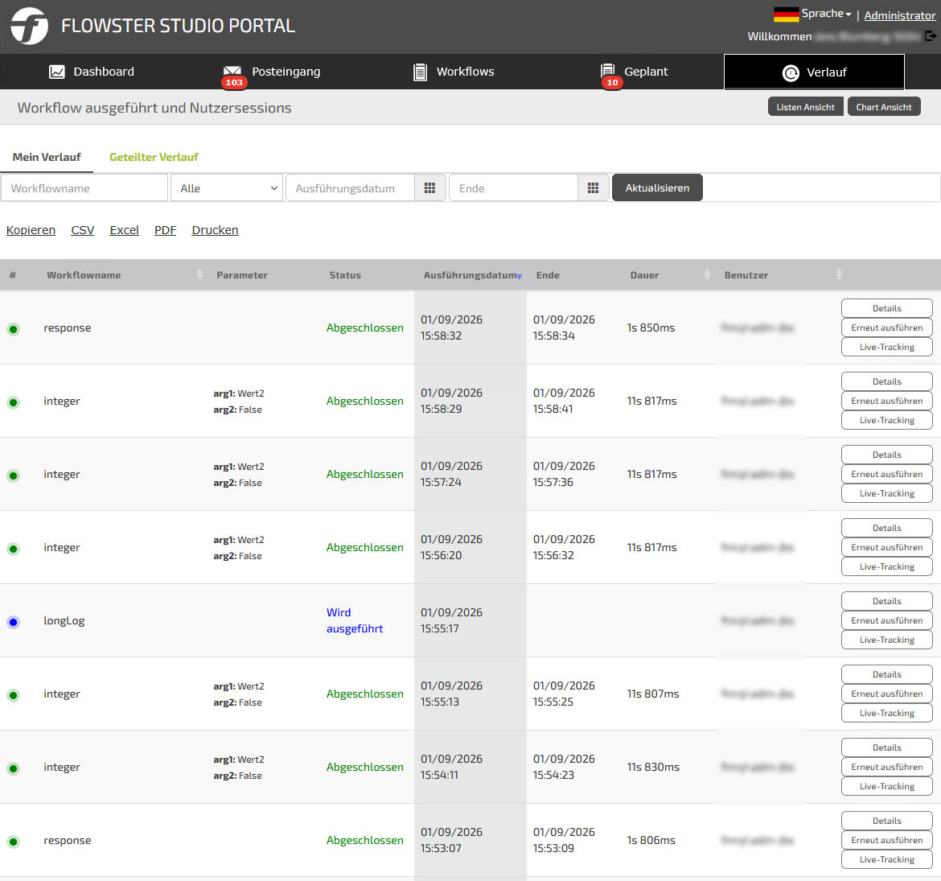Open Details for response at 15:58:32

(887, 308)
